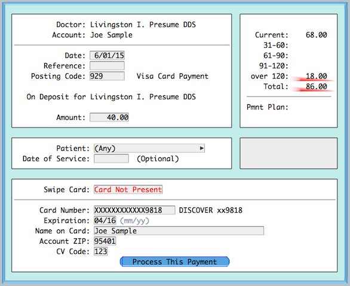Toggle the Card Not Present swipe button

coord(128,189)
